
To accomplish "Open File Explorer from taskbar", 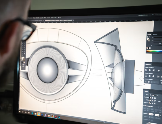I will pos(35,114).
